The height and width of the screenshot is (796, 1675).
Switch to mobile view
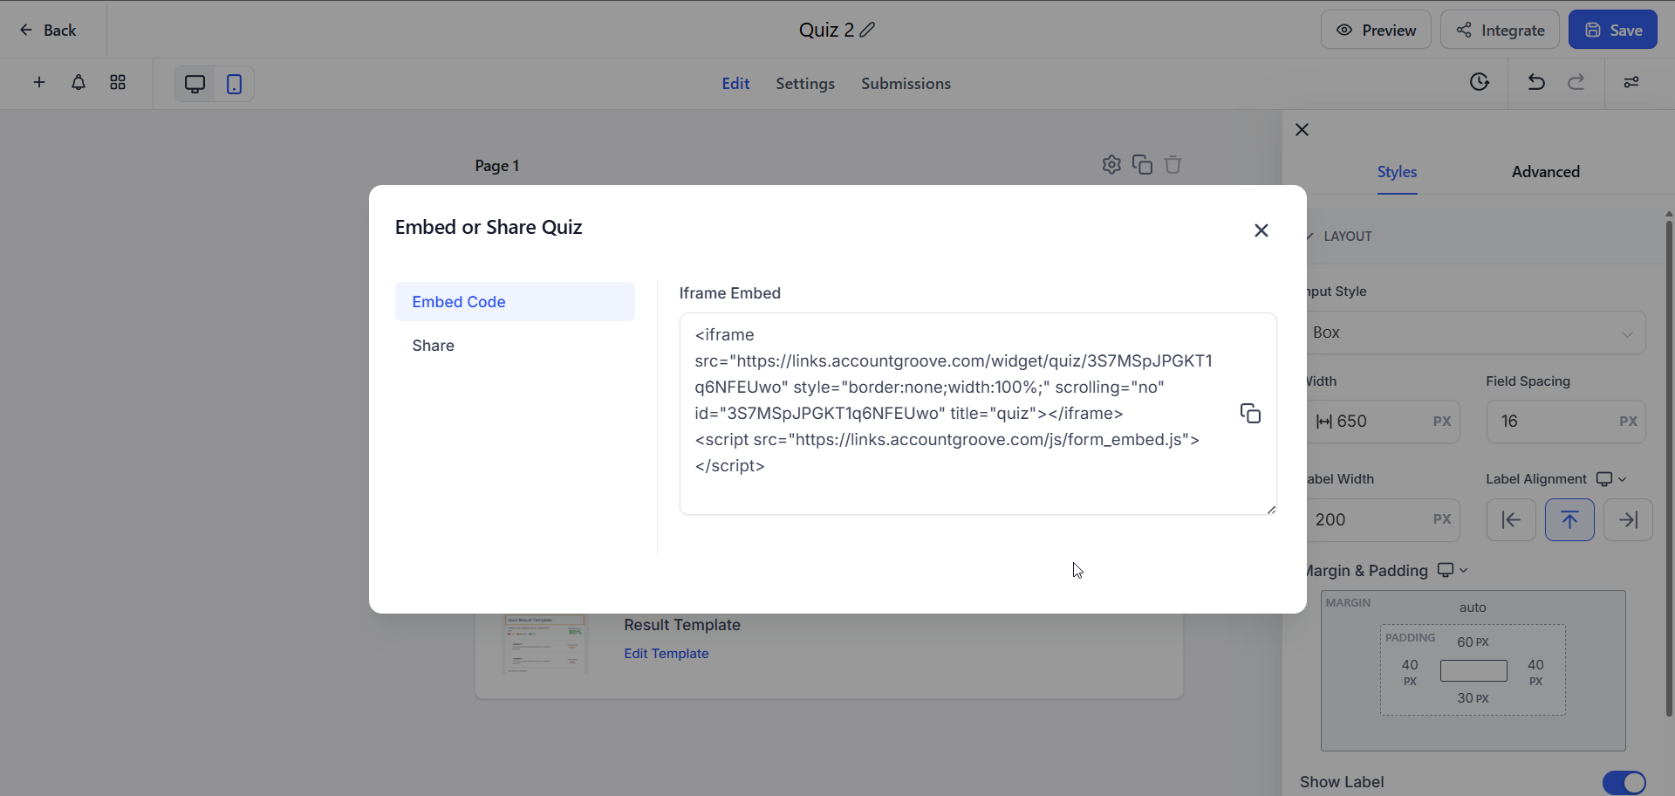pos(234,84)
